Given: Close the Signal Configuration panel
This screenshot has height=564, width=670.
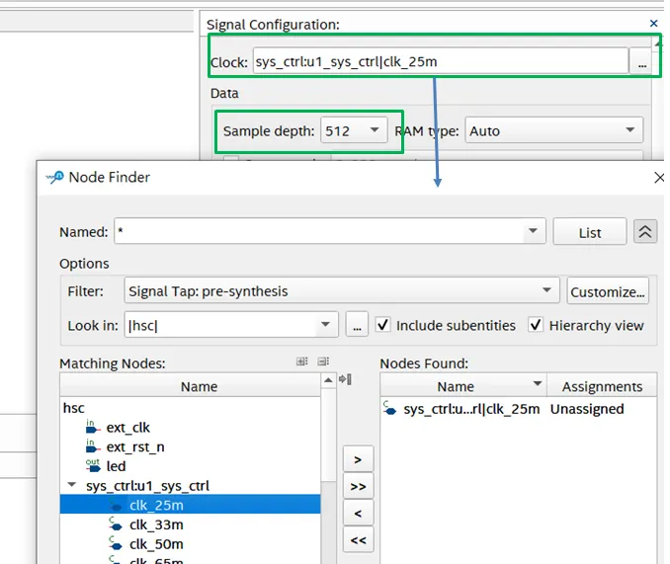Looking at the screenshot, I should pos(653,24).
